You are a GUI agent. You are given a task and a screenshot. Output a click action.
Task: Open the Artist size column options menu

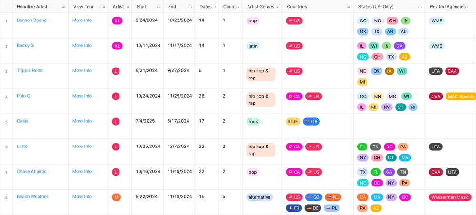tap(127, 7)
